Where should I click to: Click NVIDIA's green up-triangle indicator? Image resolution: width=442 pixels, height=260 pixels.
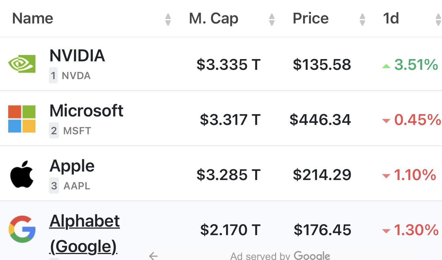(386, 66)
